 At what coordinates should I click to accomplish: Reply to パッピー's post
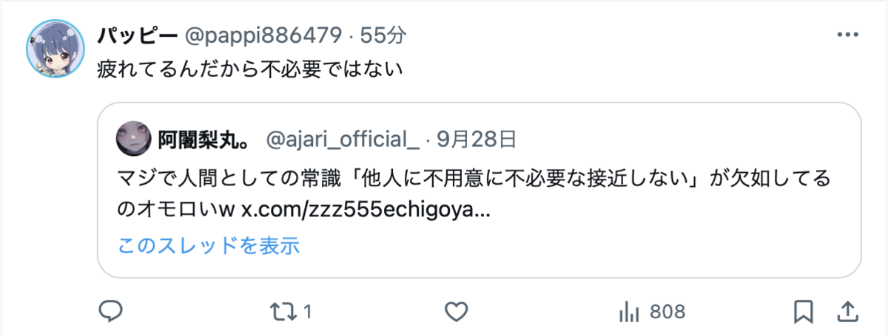coord(110,311)
